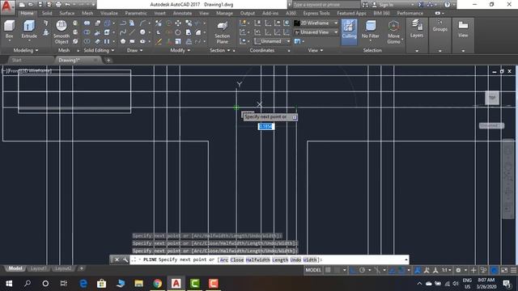The height and width of the screenshot is (291, 518).
Task: Select the Circle draw tool
Action: pos(142,32)
